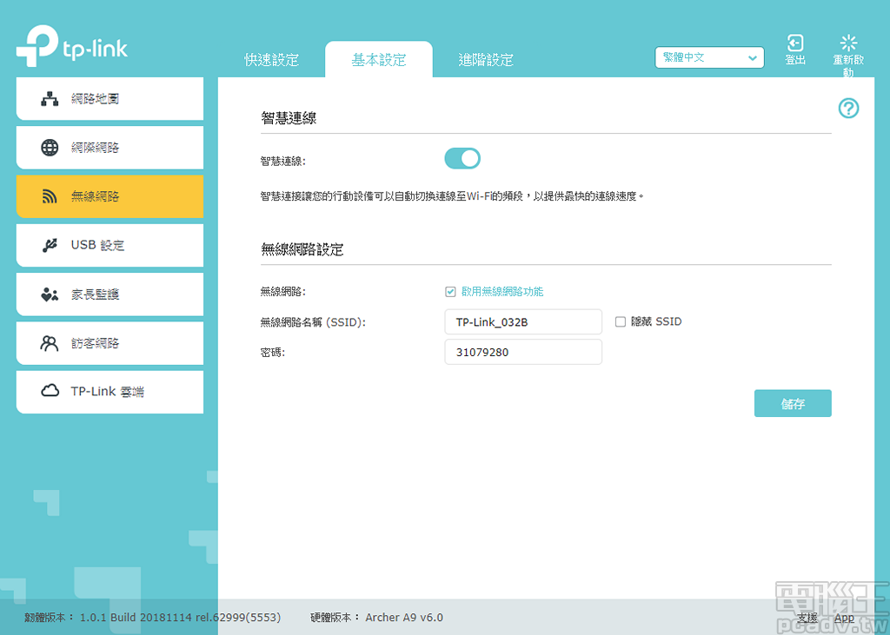The height and width of the screenshot is (635, 890).
Task: Click the 隱藏 SSID label text
Action: click(656, 321)
